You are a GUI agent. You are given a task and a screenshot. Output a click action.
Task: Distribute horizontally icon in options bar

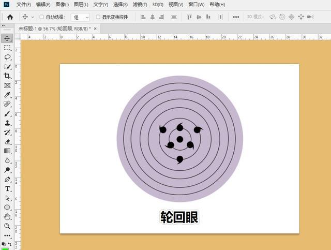(x=220, y=17)
